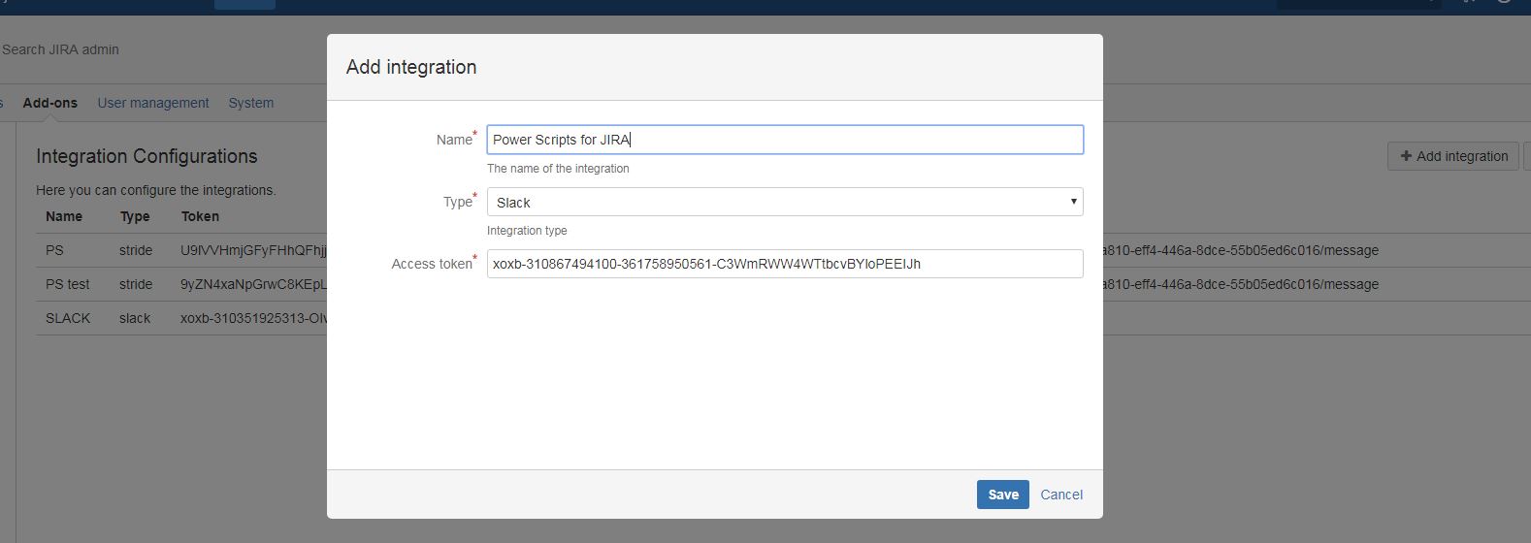Click the token starting with U9IVVHmjGFy
Screen dimensions: 1531x543
pos(253,250)
